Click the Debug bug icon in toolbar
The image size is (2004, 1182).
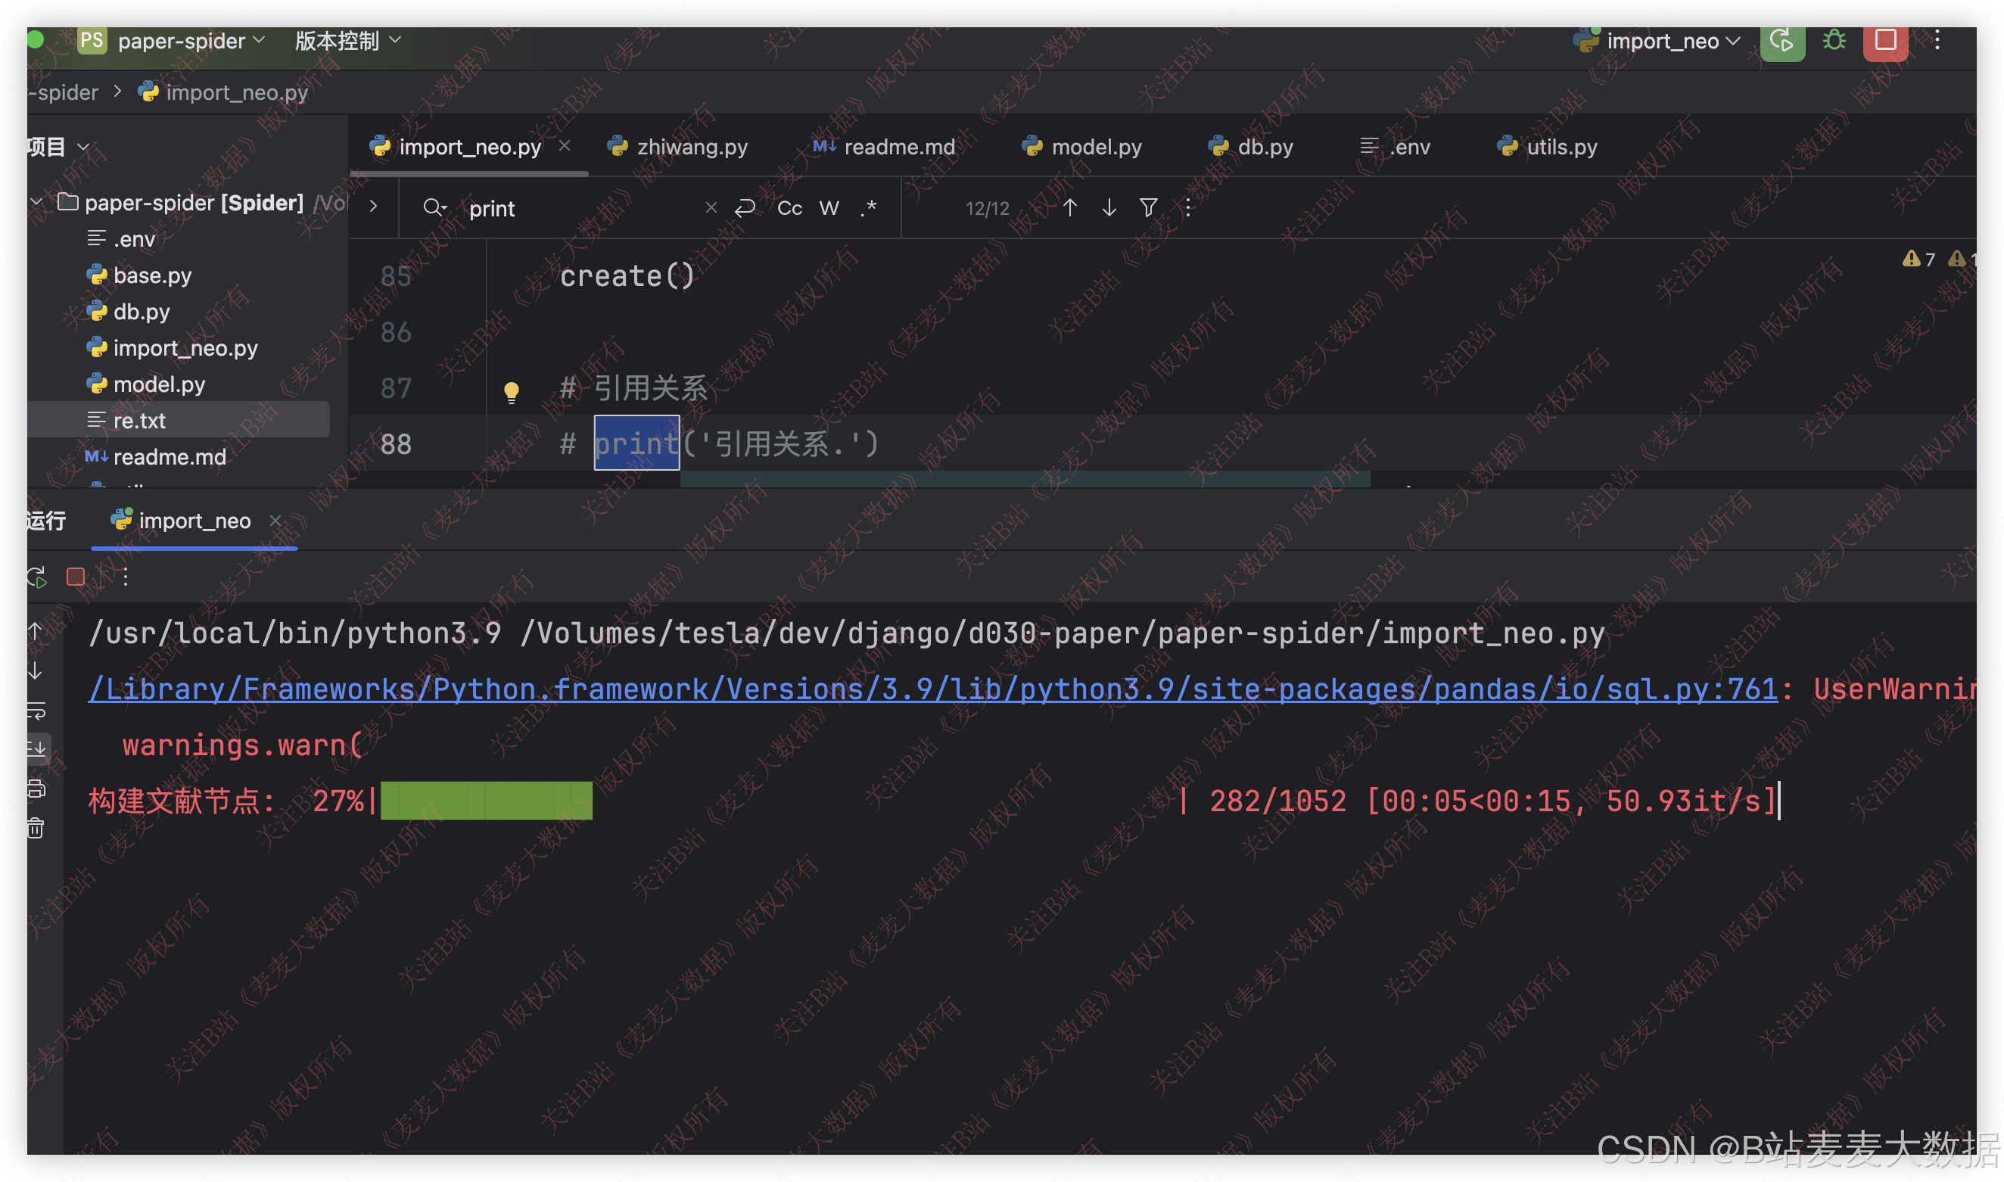pyautogui.click(x=1834, y=40)
